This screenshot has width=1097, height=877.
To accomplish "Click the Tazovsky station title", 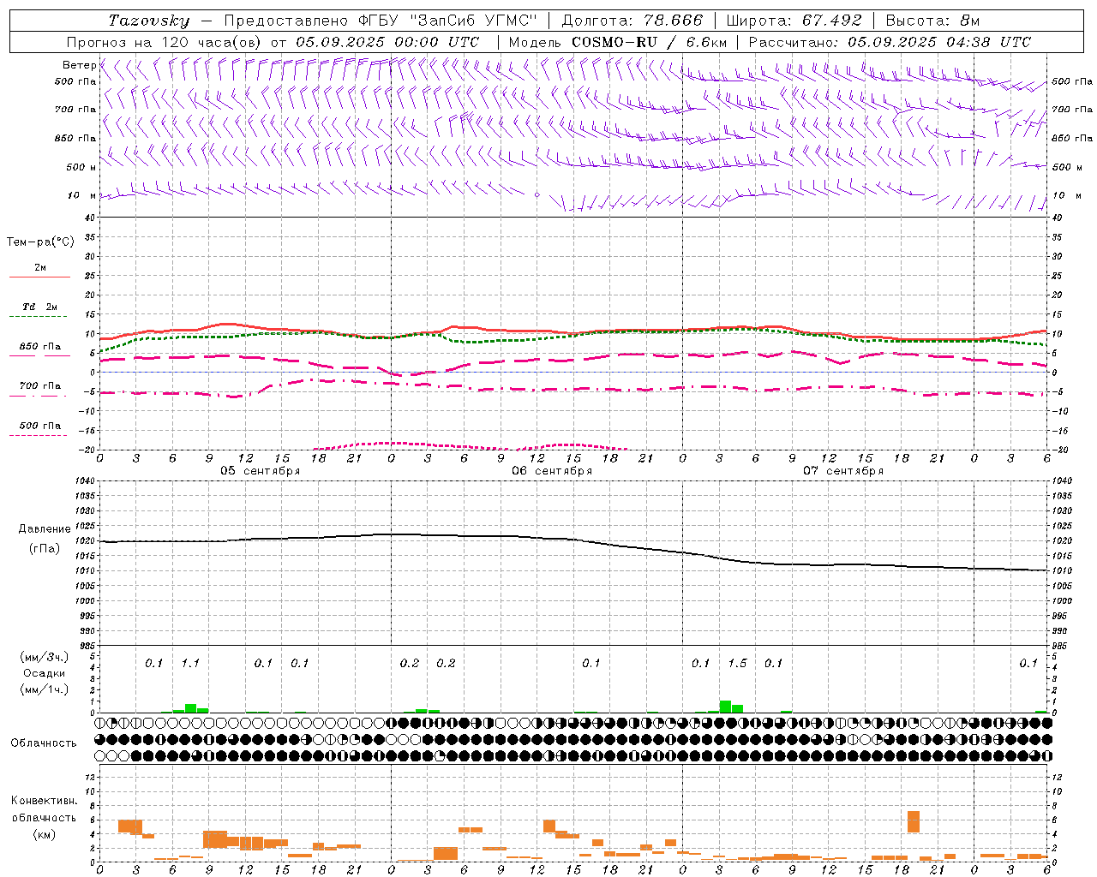I will coord(148,21).
